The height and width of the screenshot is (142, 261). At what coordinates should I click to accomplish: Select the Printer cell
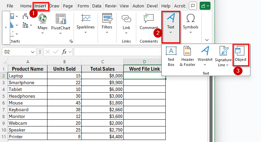[x=28, y=137]
